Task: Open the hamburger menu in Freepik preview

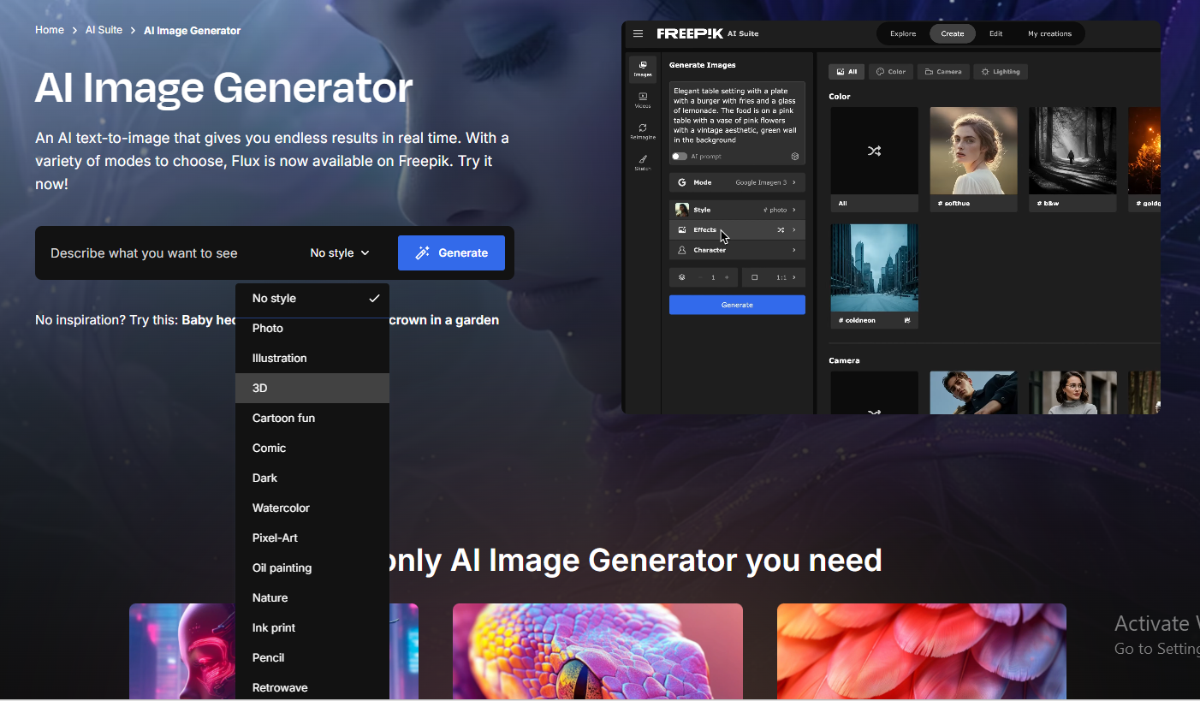Action: point(638,33)
